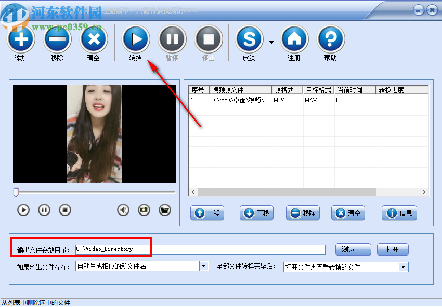Click the file list's right scroll arrow
Image resolution: width=442 pixels, height=307 pixels.
click(x=424, y=192)
